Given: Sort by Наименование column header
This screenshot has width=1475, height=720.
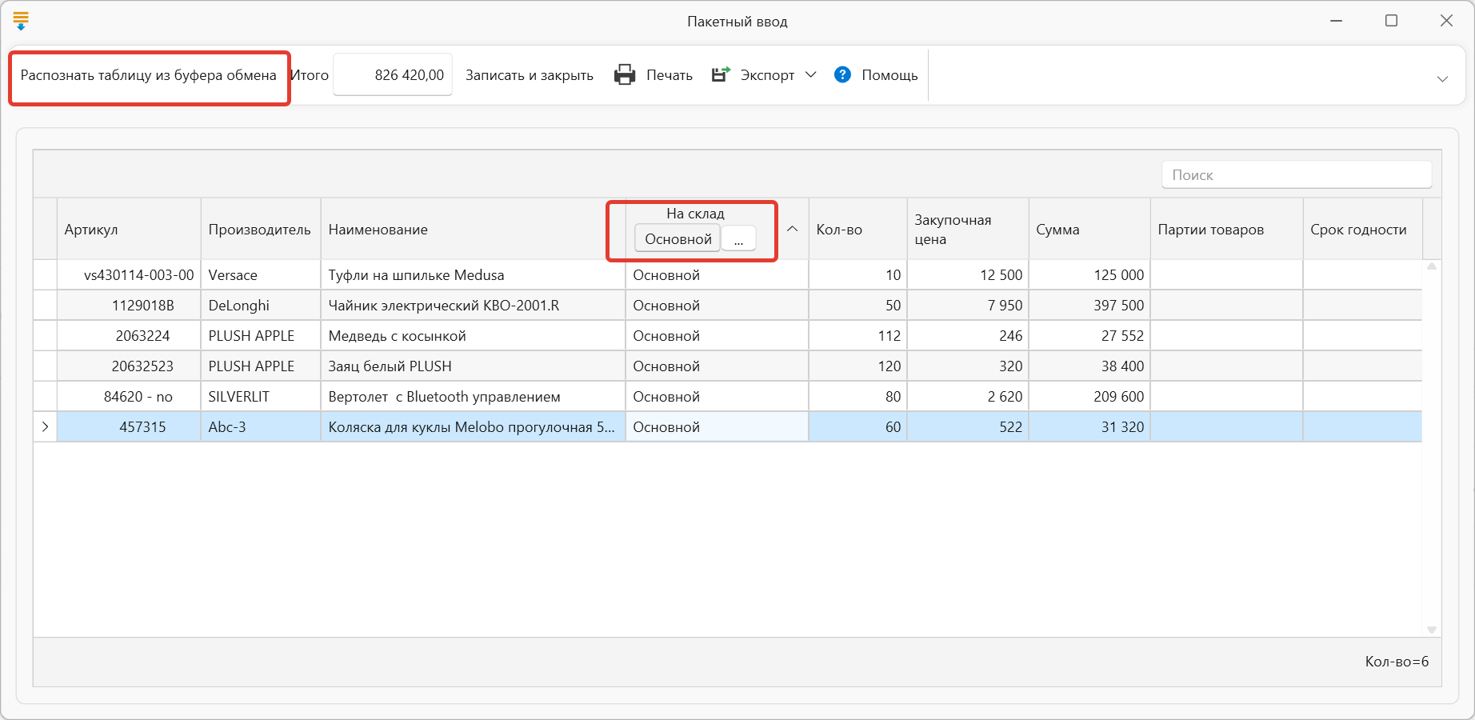Looking at the screenshot, I should (x=473, y=229).
